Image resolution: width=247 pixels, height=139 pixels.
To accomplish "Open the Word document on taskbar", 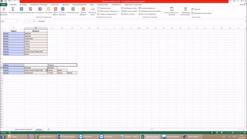I will click(66, 136).
